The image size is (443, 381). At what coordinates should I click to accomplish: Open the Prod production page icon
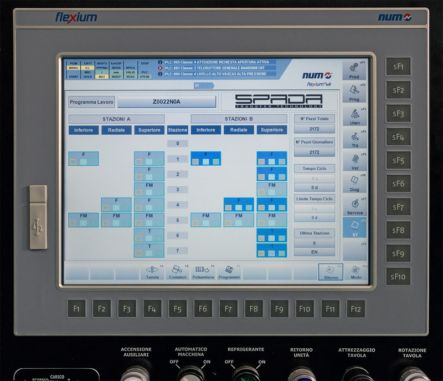pyautogui.click(x=354, y=70)
